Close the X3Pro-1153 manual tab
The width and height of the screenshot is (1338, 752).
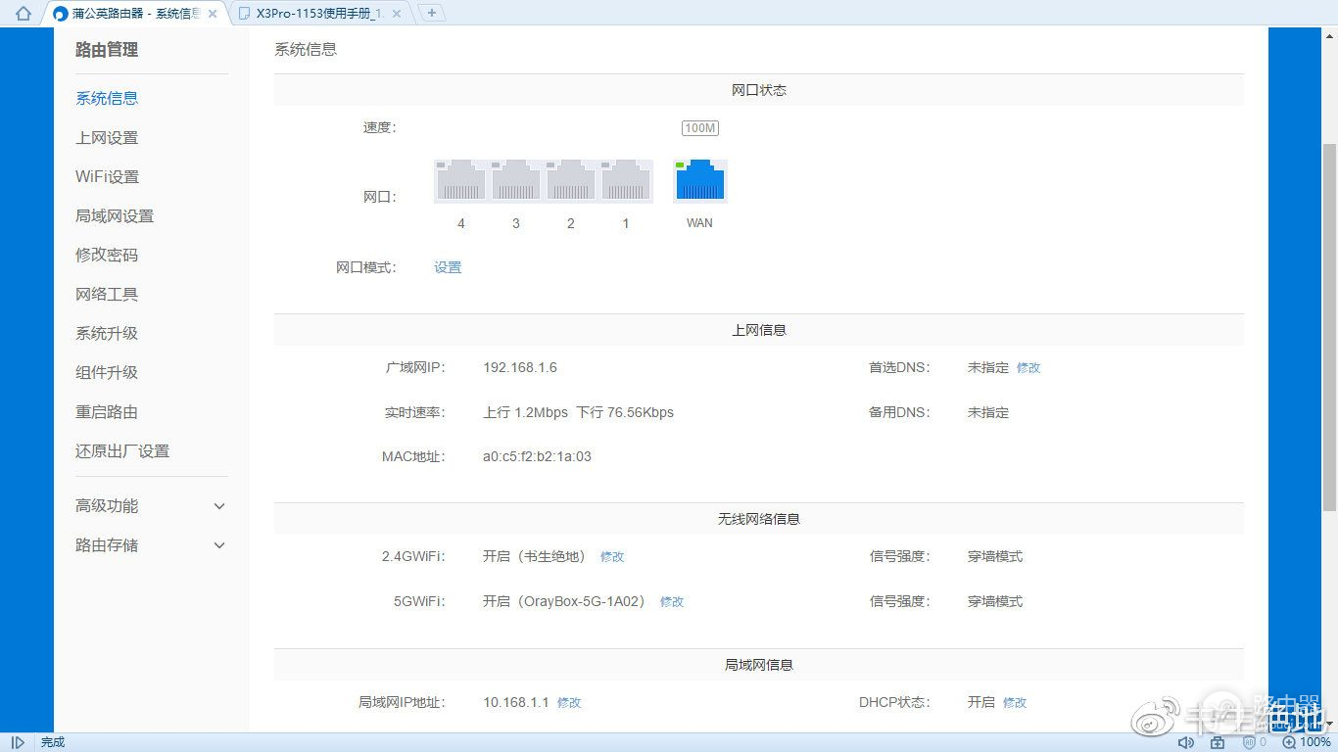[x=396, y=14]
